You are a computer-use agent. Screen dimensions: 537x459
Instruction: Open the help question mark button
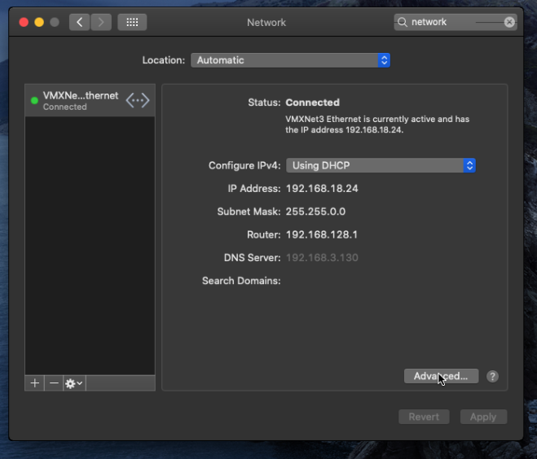492,376
